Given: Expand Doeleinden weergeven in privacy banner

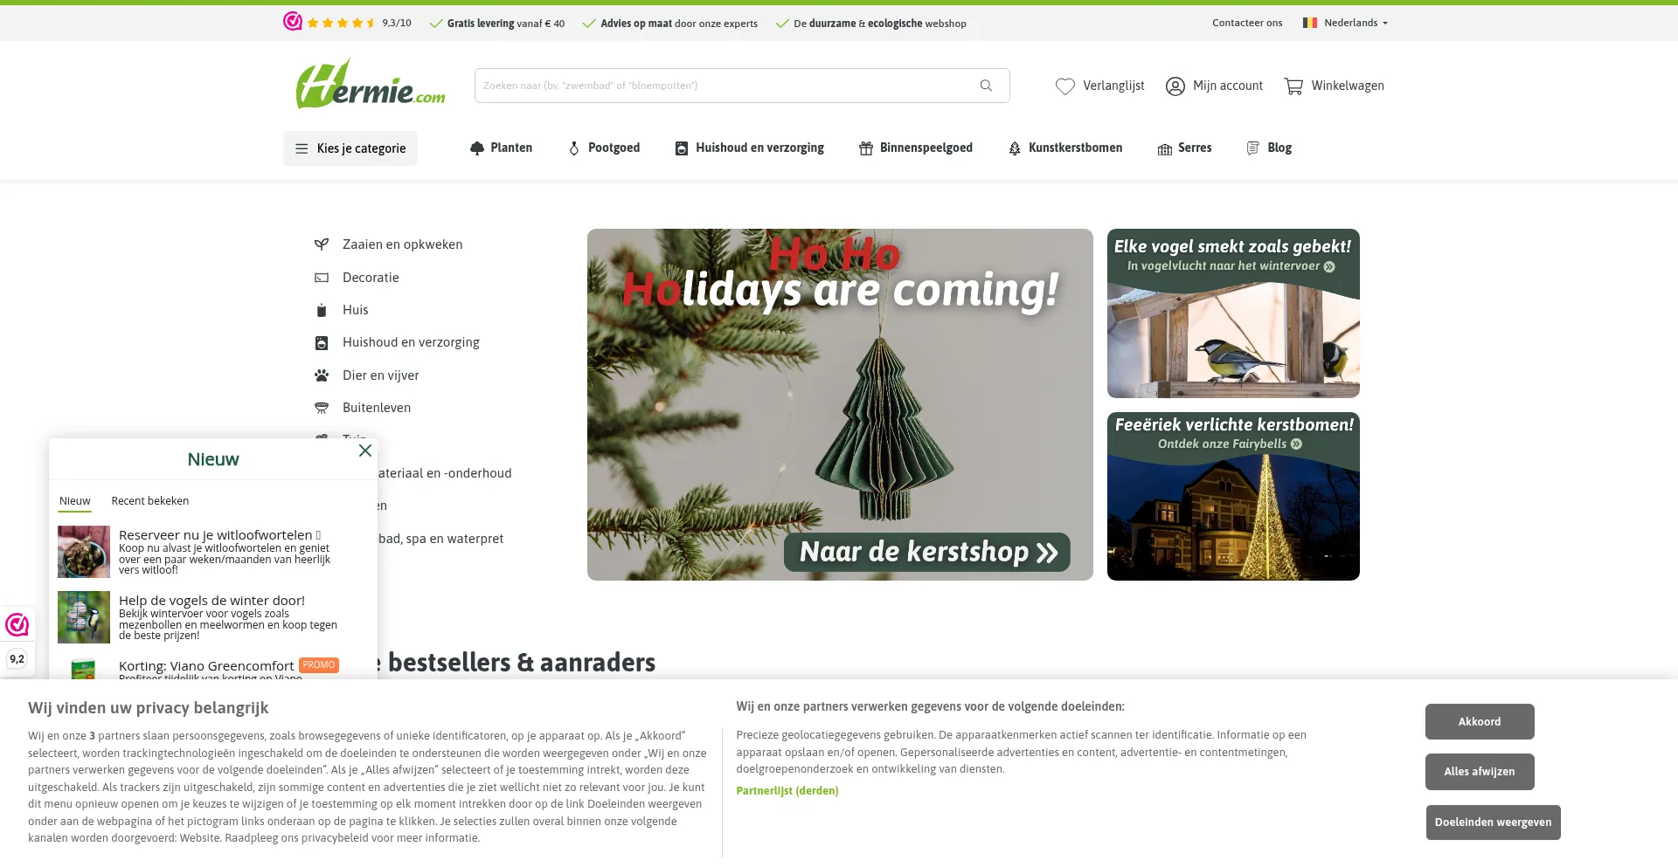Looking at the screenshot, I should 1493,822.
